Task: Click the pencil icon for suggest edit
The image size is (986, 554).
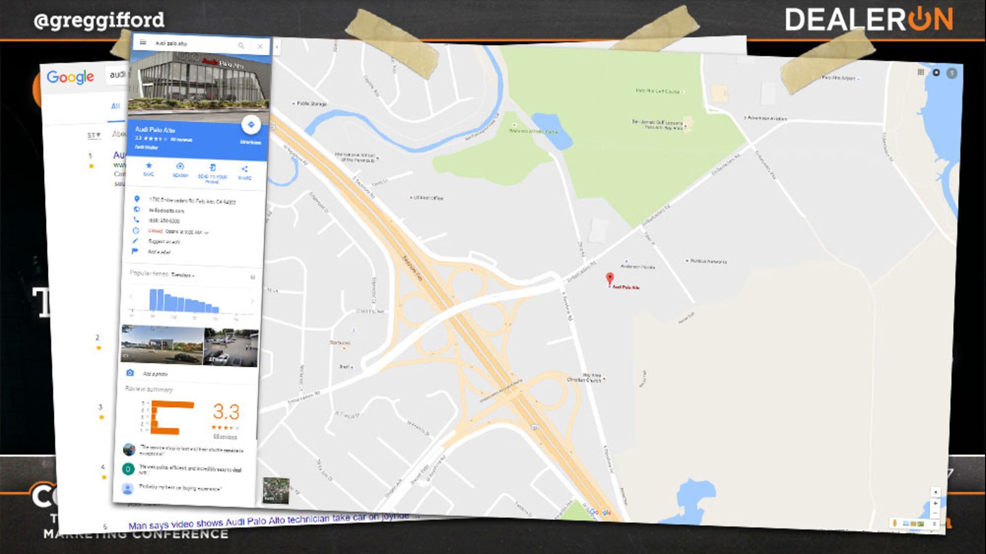Action: click(x=136, y=241)
